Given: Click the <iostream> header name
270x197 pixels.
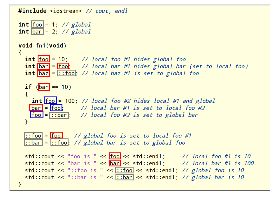Looking at the screenshot, I should 66,11.
